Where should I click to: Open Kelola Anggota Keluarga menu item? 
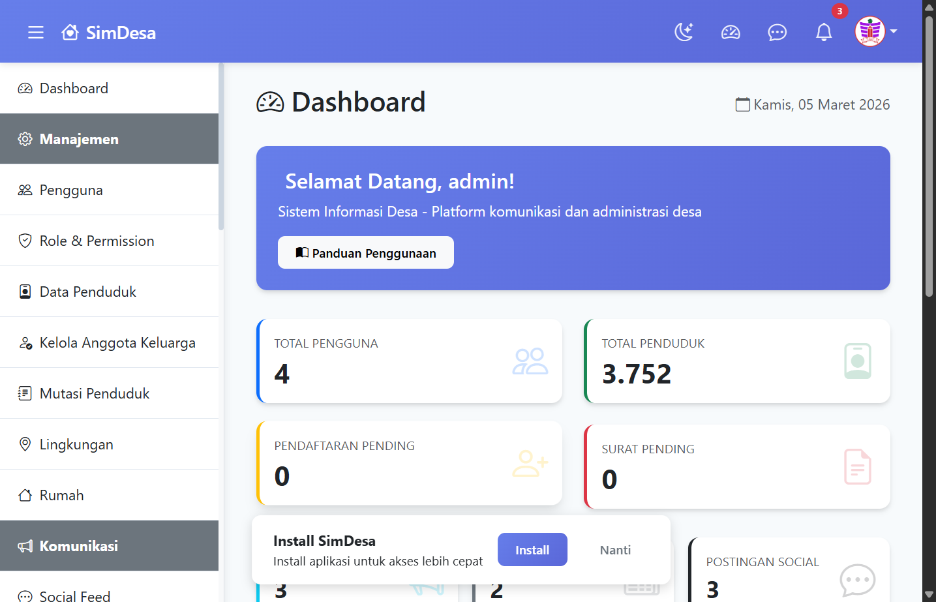click(x=110, y=342)
